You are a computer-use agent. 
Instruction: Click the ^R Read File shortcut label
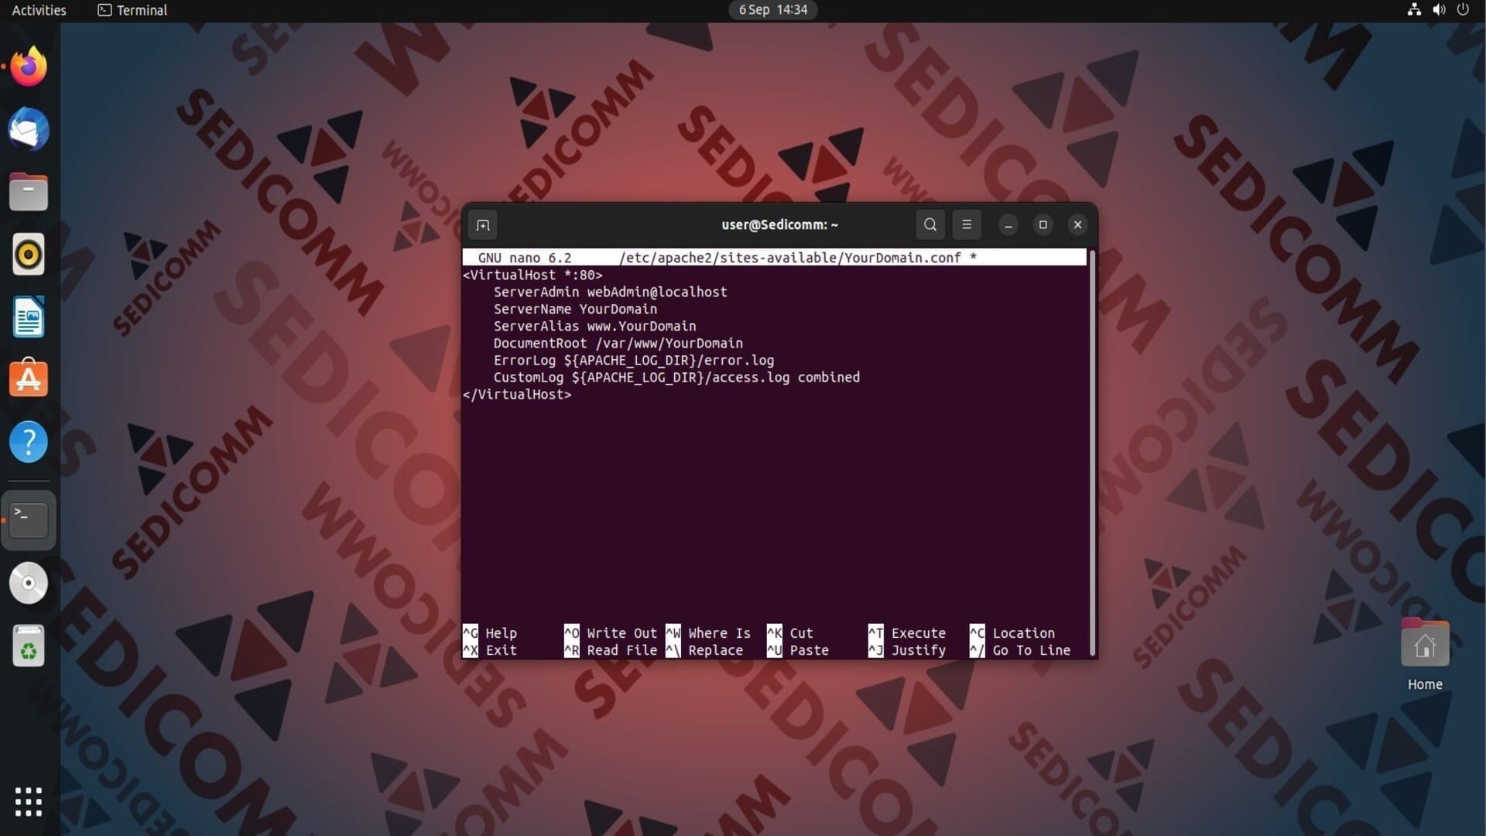pyautogui.click(x=611, y=650)
